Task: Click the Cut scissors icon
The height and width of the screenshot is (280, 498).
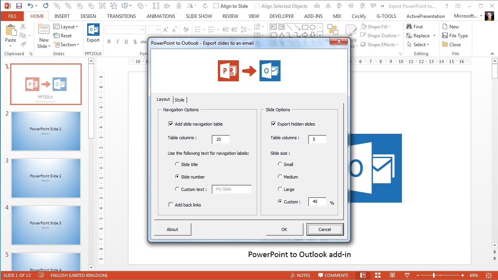Action: click(23, 26)
